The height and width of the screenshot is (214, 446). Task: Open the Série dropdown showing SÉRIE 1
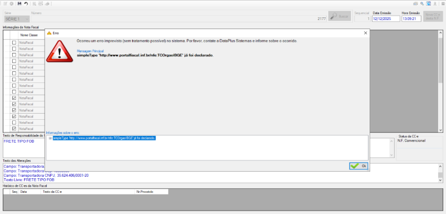pyautogui.click(x=17, y=19)
